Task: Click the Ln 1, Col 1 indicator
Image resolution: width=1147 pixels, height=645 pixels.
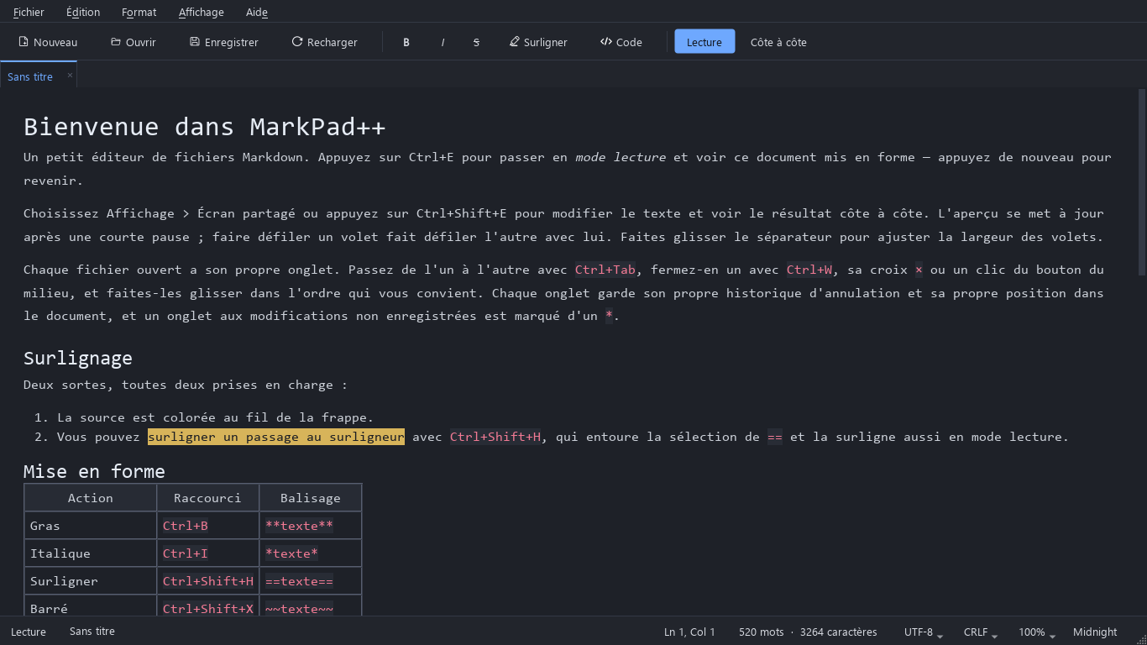Action: (689, 632)
